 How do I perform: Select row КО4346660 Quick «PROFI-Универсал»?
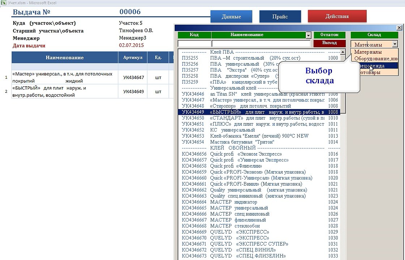259,178
